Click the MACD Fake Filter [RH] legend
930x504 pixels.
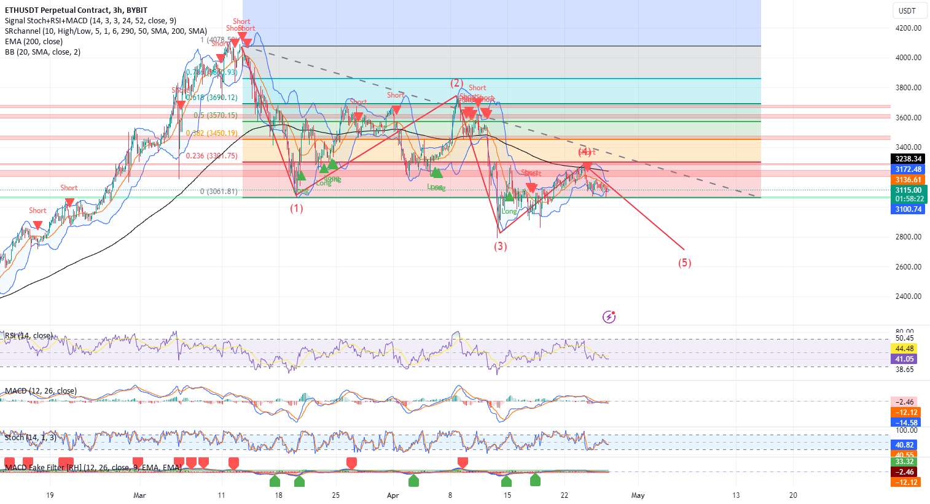point(93,468)
